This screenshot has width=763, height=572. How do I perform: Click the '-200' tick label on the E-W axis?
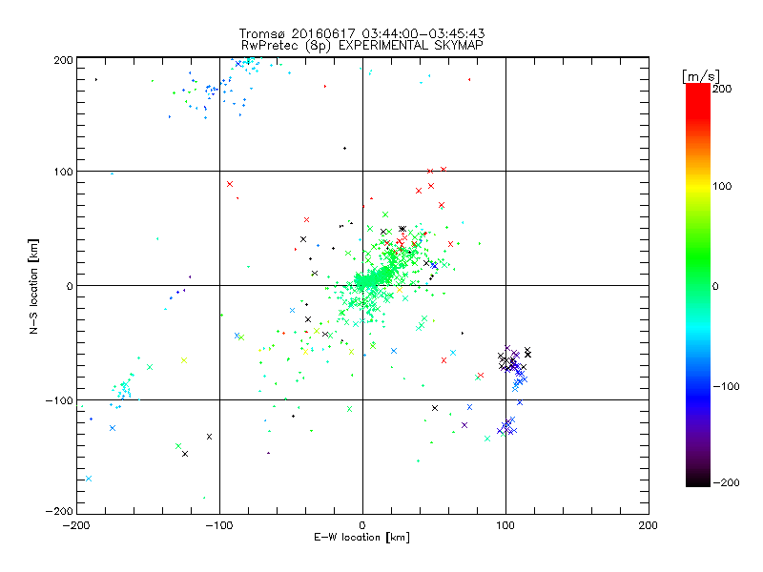pos(76,525)
